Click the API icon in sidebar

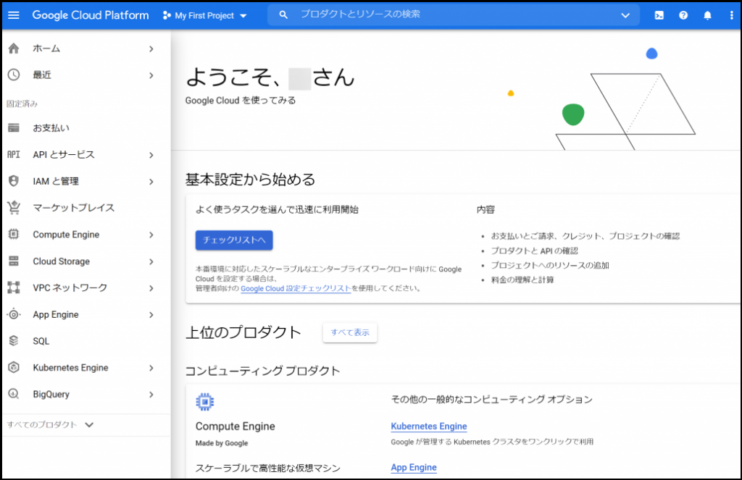14,154
